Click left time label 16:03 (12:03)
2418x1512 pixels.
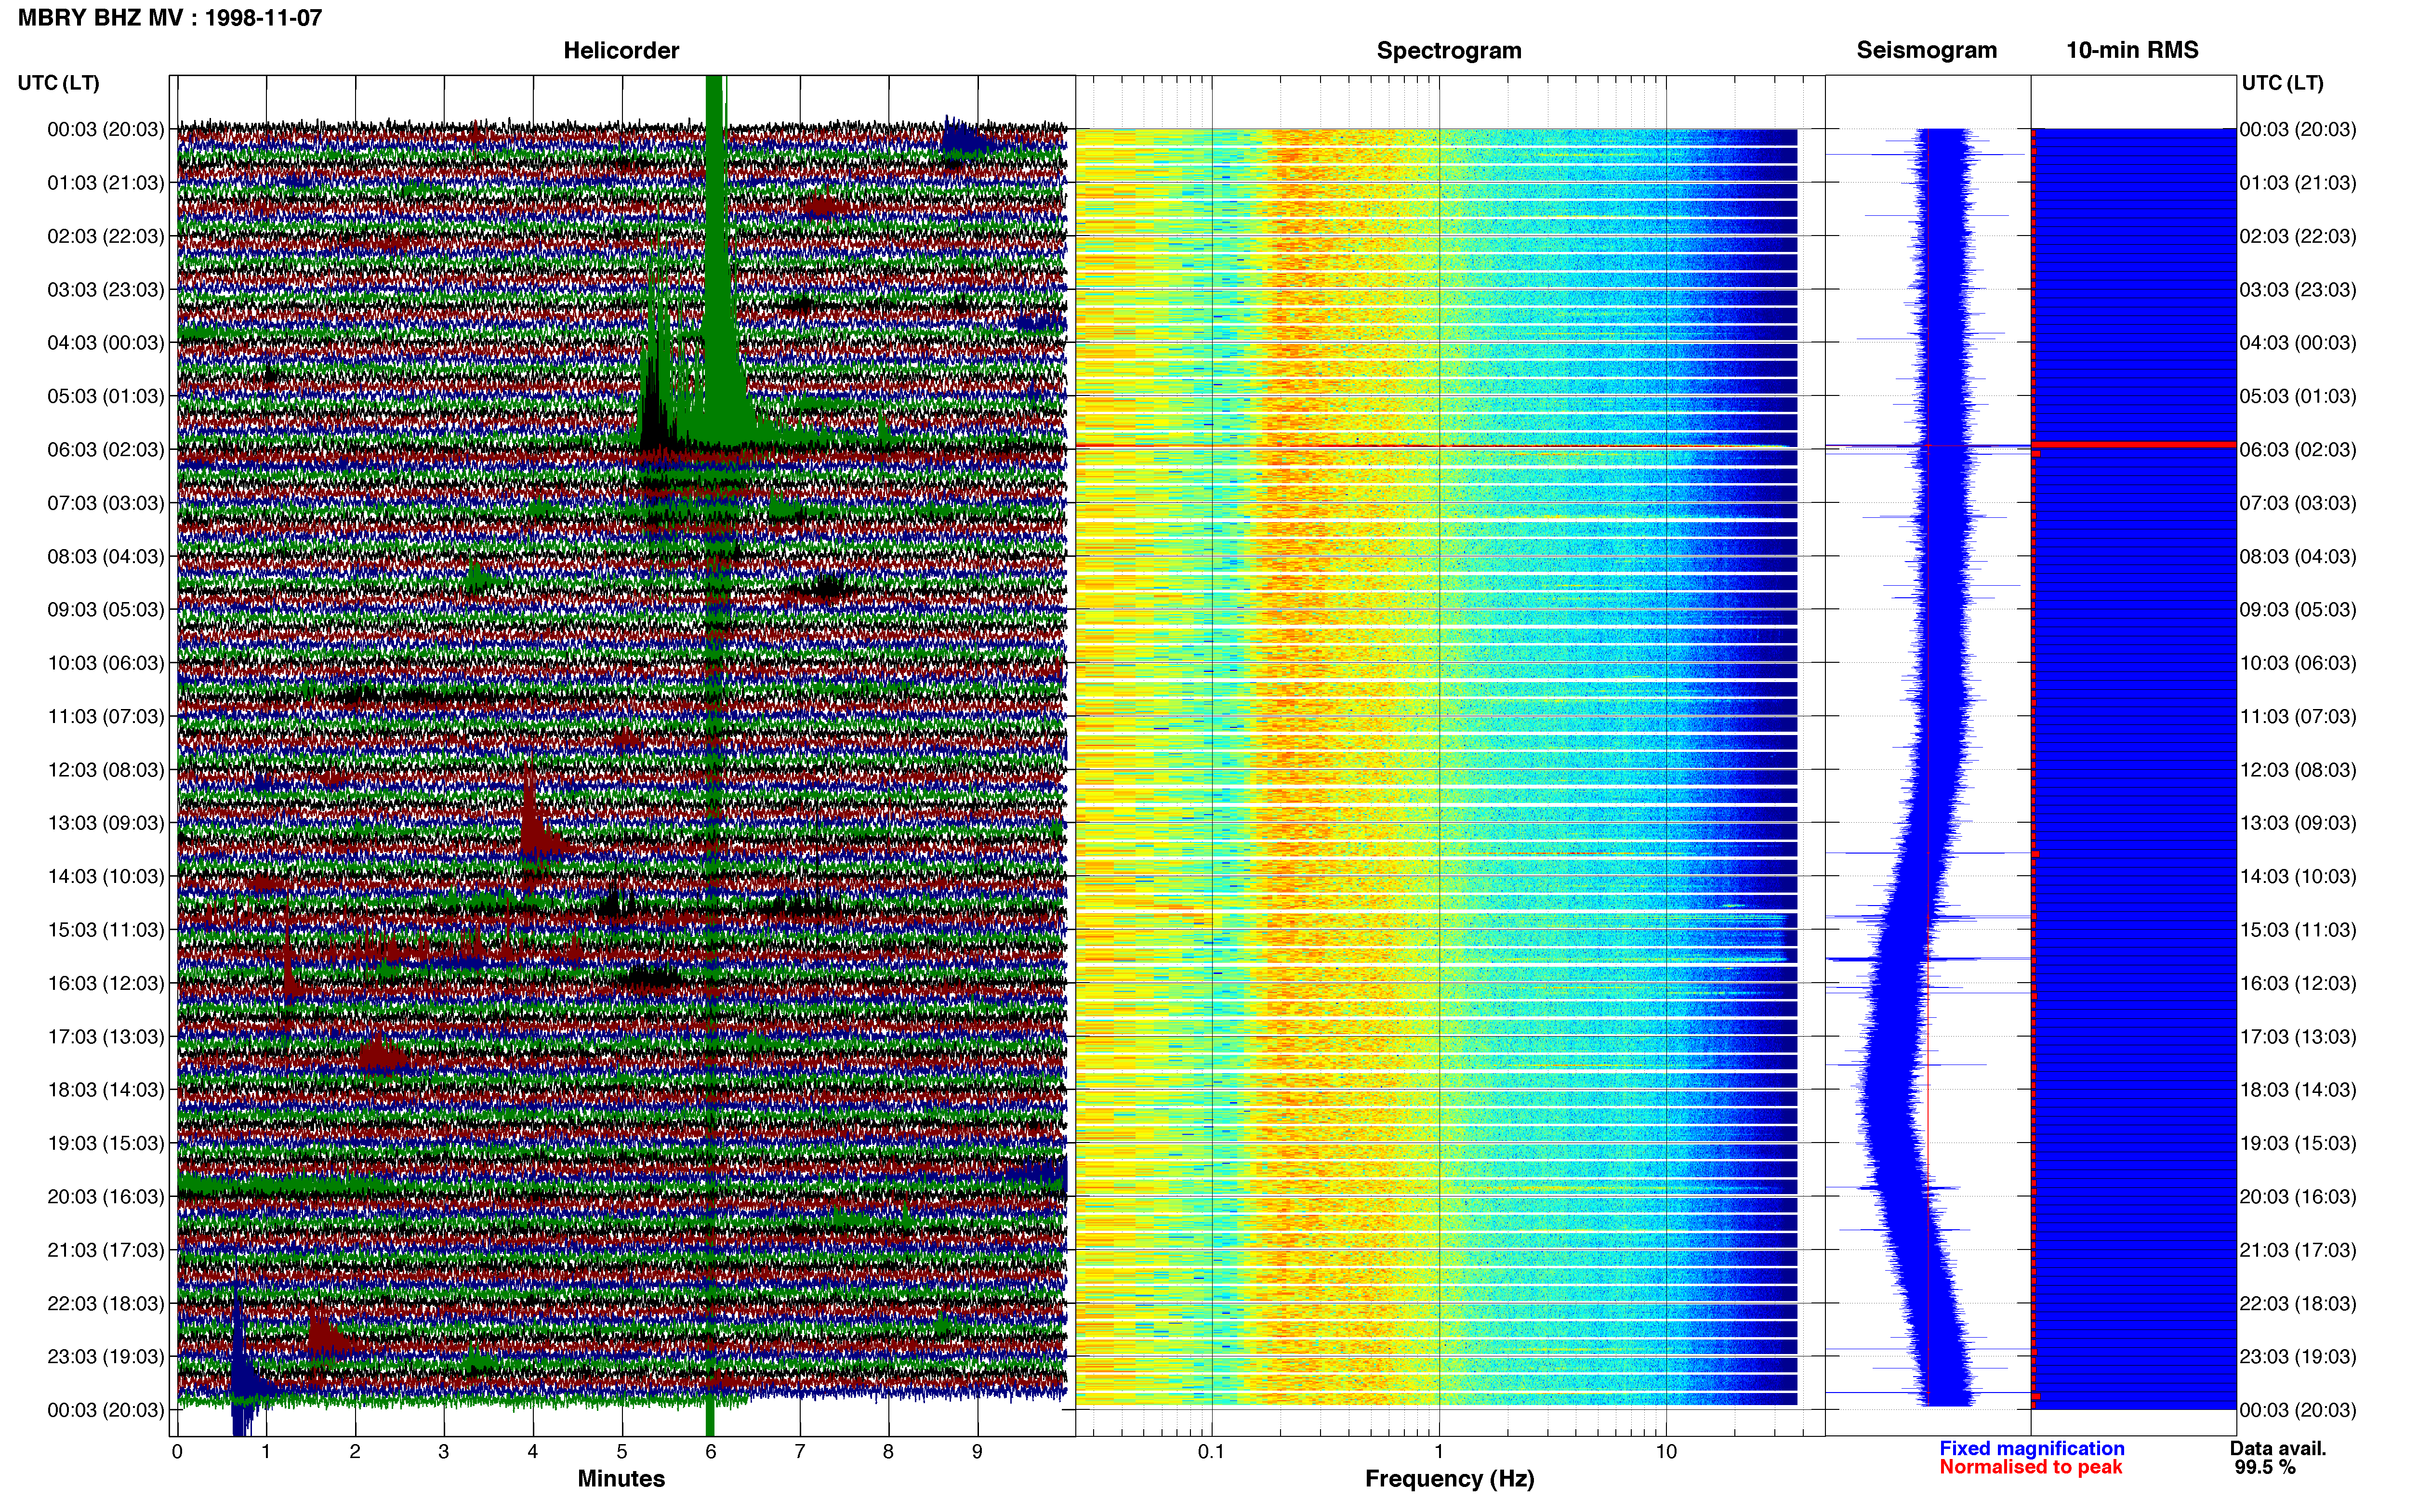106,983
